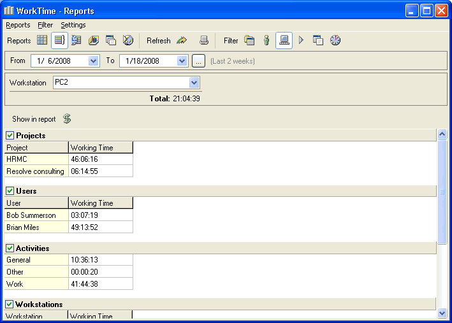Open the Settings menu

(x=73, y=25)
